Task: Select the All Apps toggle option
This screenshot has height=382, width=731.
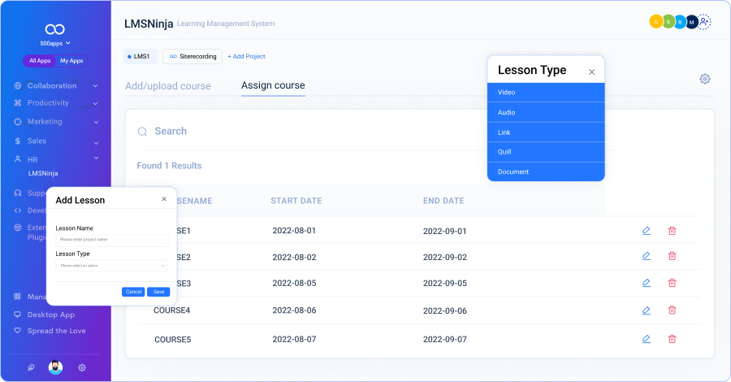Action: (x=40, y=61)
